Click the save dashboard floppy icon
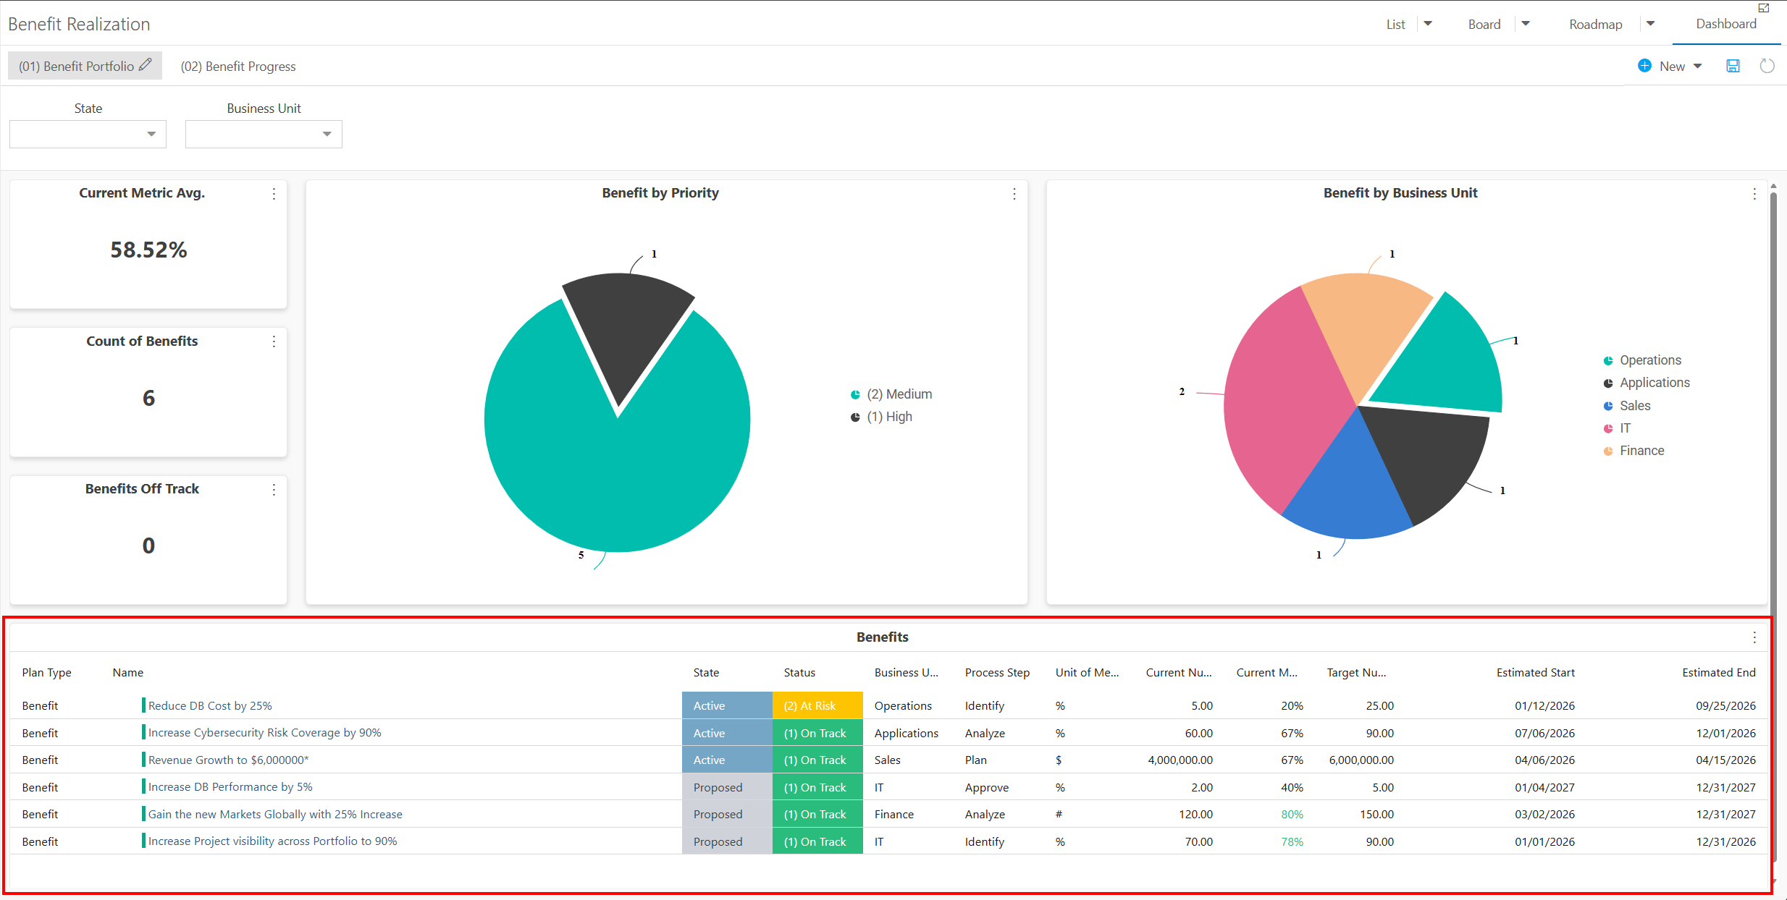 pyautogui.click(x=1733, y=66)
